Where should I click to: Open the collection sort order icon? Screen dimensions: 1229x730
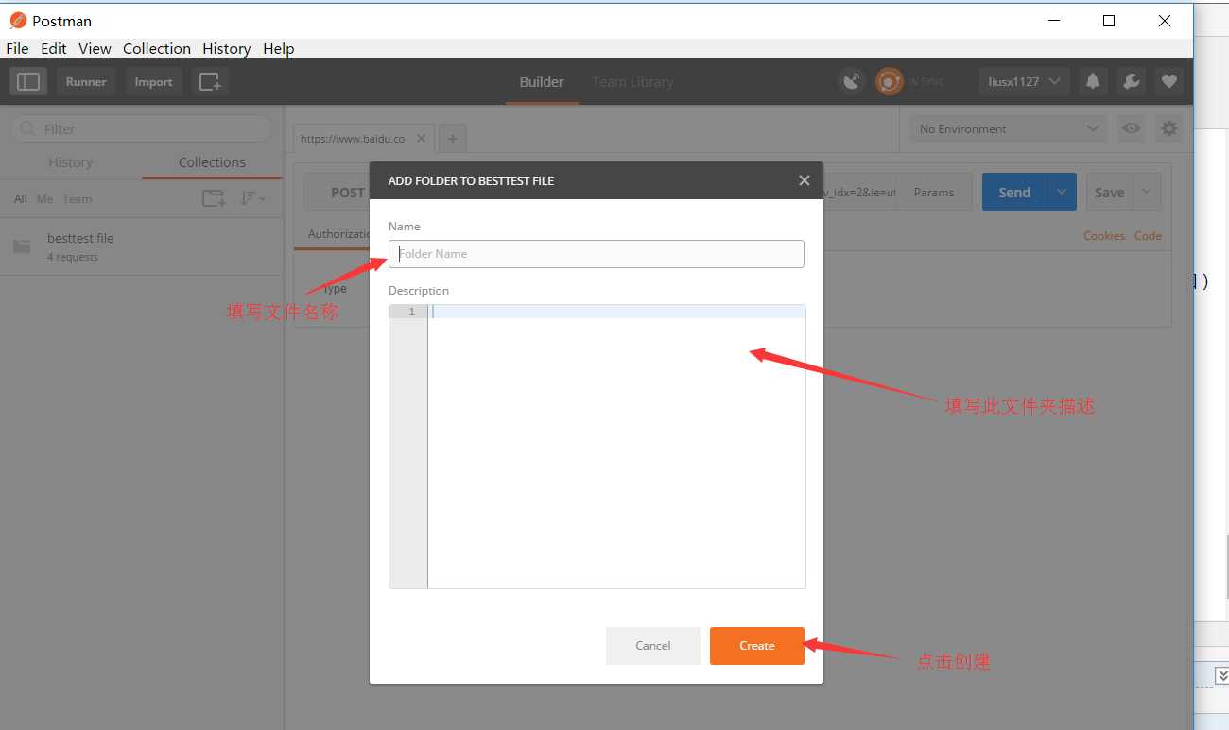(252, 198)
